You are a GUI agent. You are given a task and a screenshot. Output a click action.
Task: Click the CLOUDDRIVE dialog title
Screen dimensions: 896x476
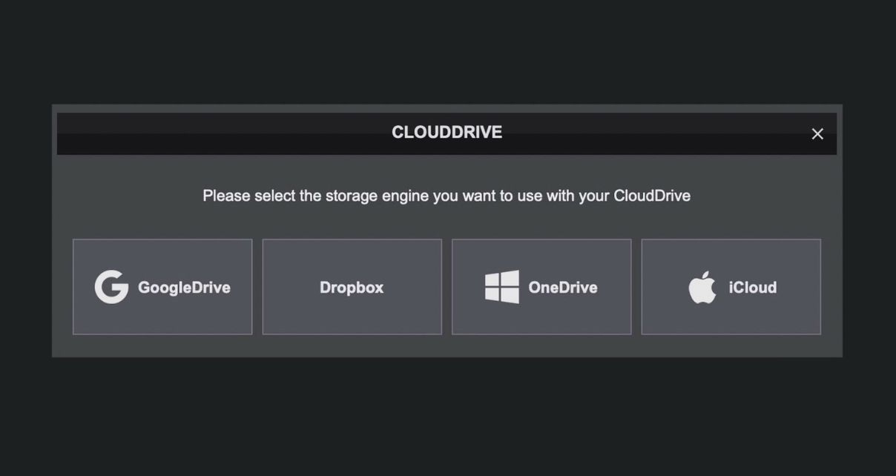click(x=447, y=132)
